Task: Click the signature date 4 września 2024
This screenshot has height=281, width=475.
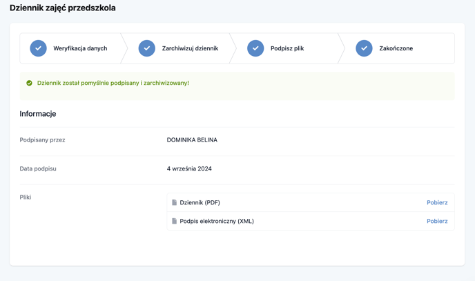Action: point(189,168)
